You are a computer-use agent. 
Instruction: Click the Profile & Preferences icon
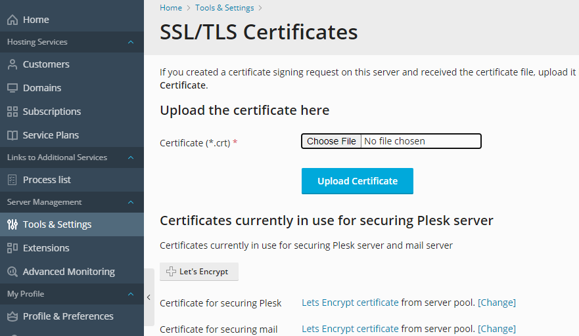12,316
